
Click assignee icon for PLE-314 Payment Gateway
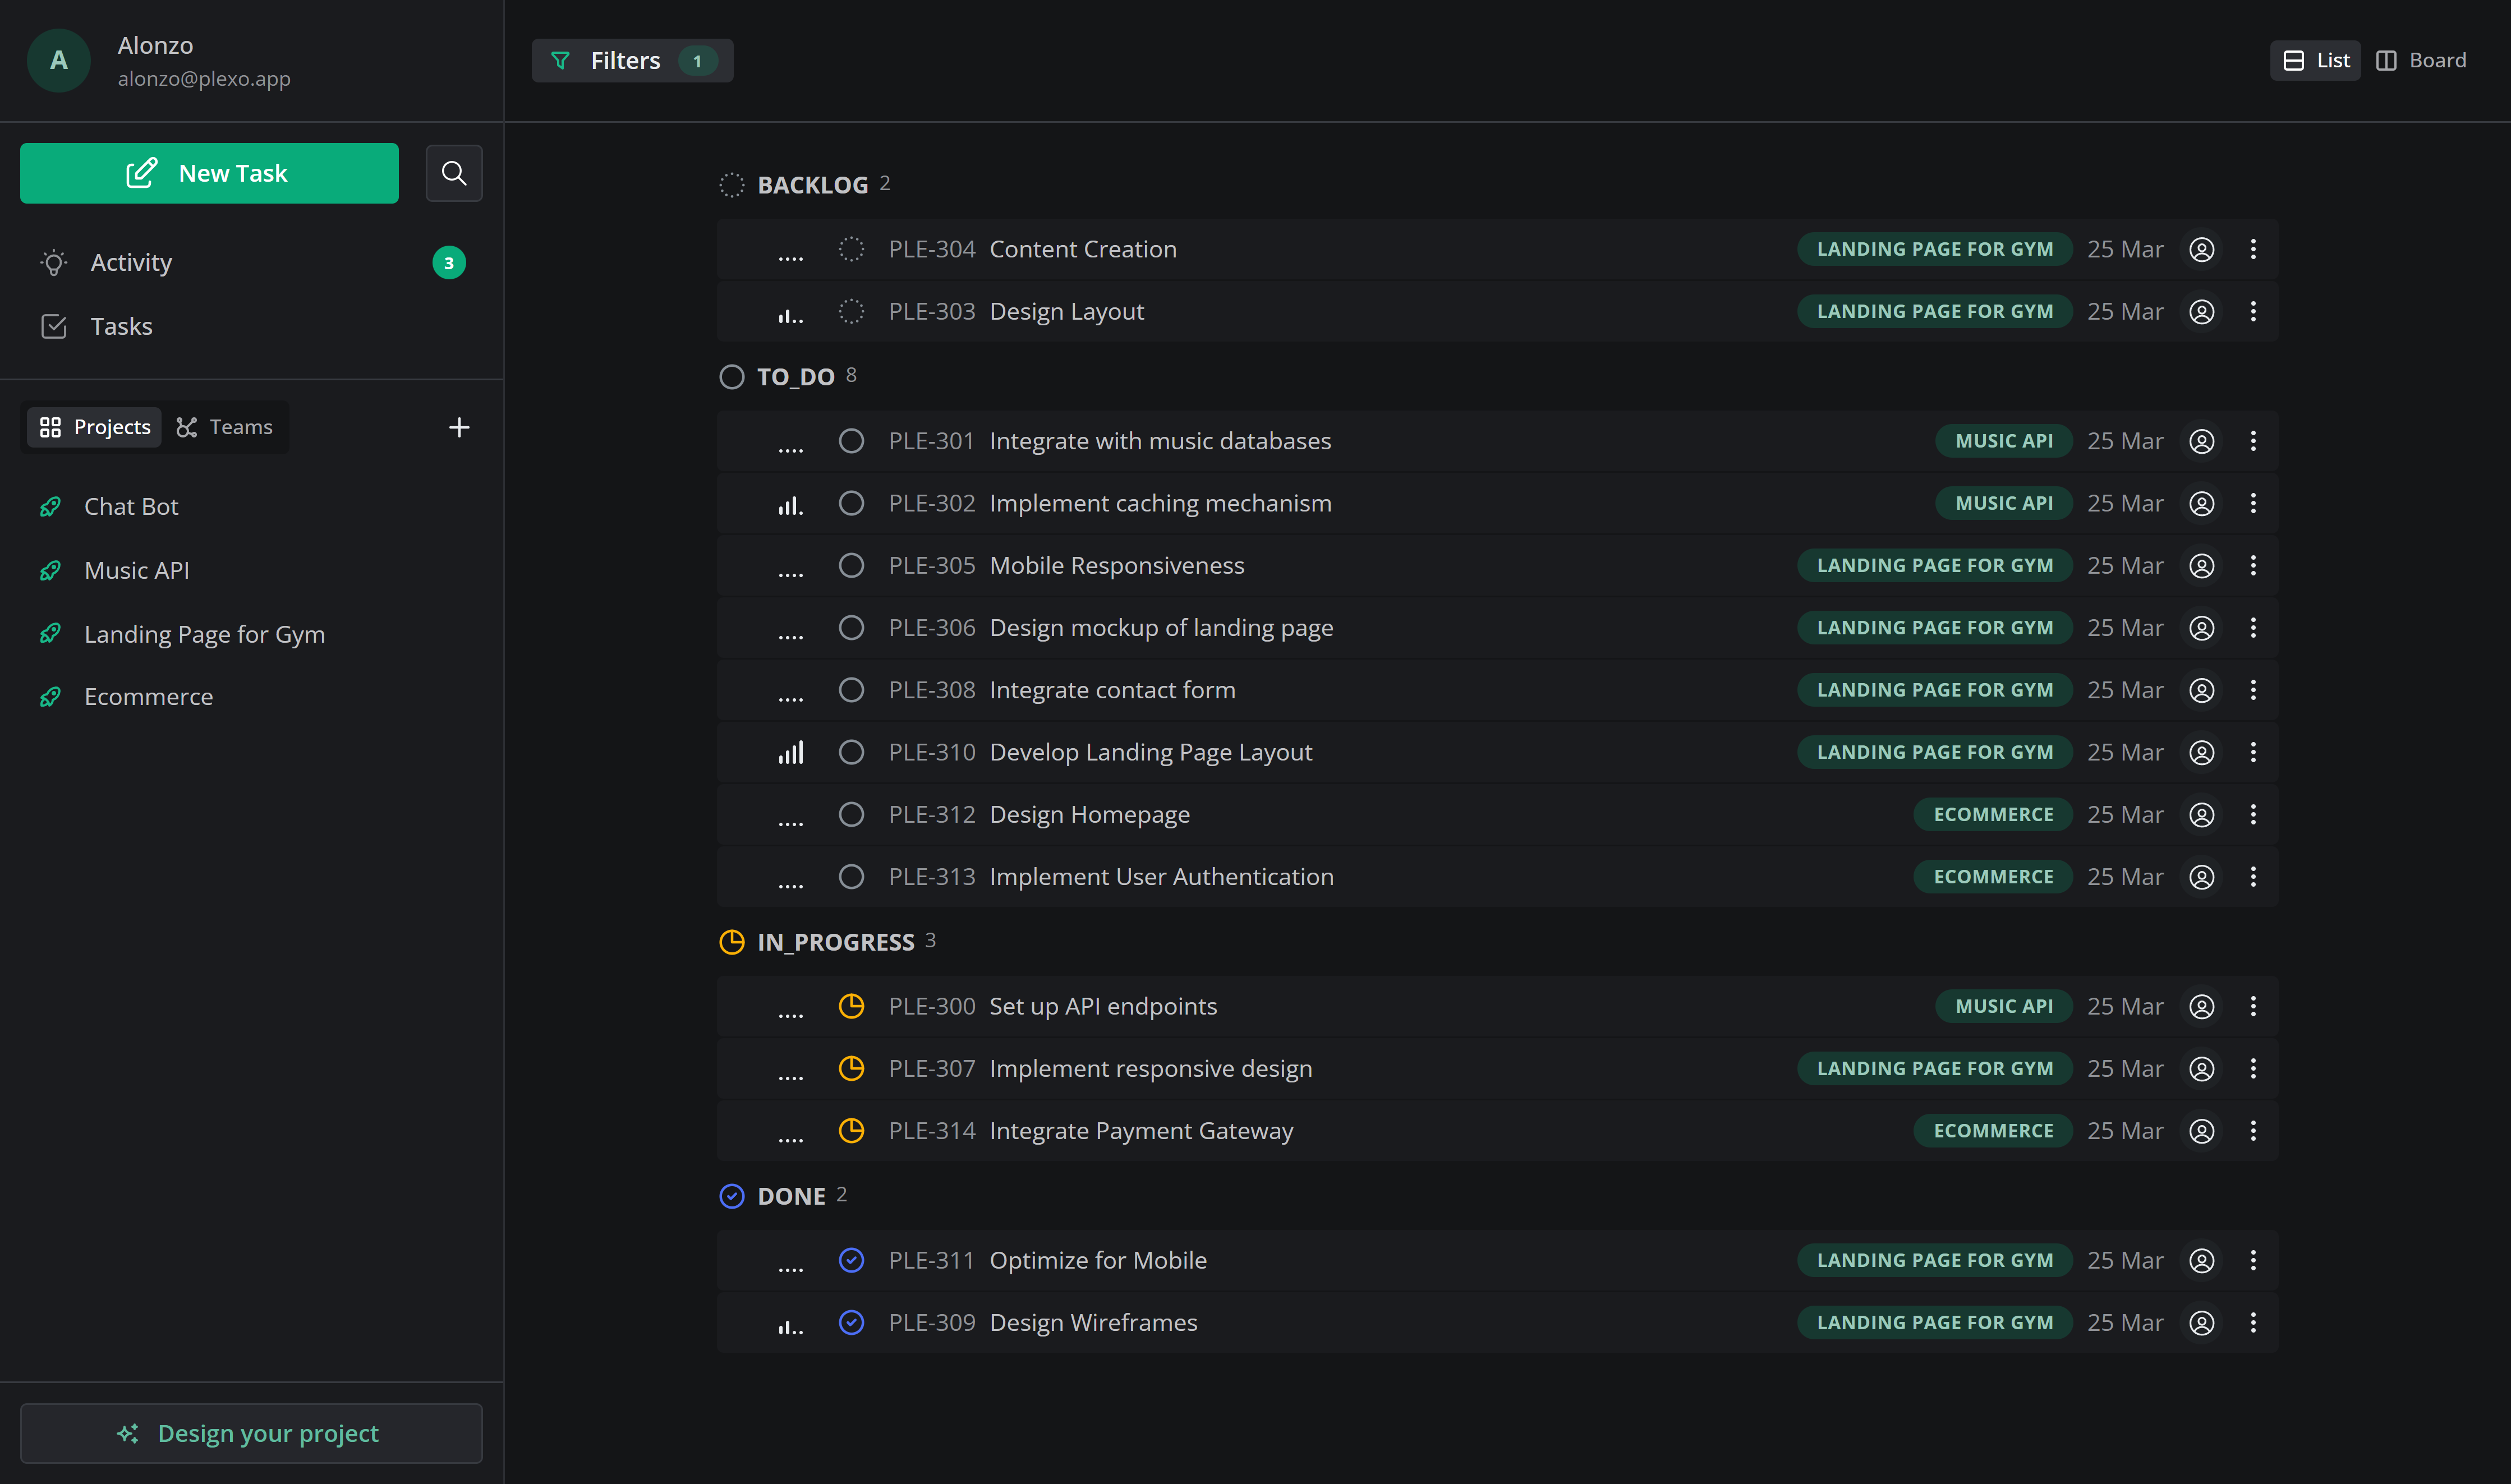[2201, 1131]
